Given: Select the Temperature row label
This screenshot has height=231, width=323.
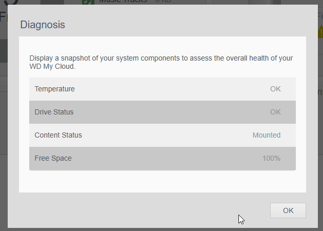Looking at the screenshot, I should click(x=54, y=89).
